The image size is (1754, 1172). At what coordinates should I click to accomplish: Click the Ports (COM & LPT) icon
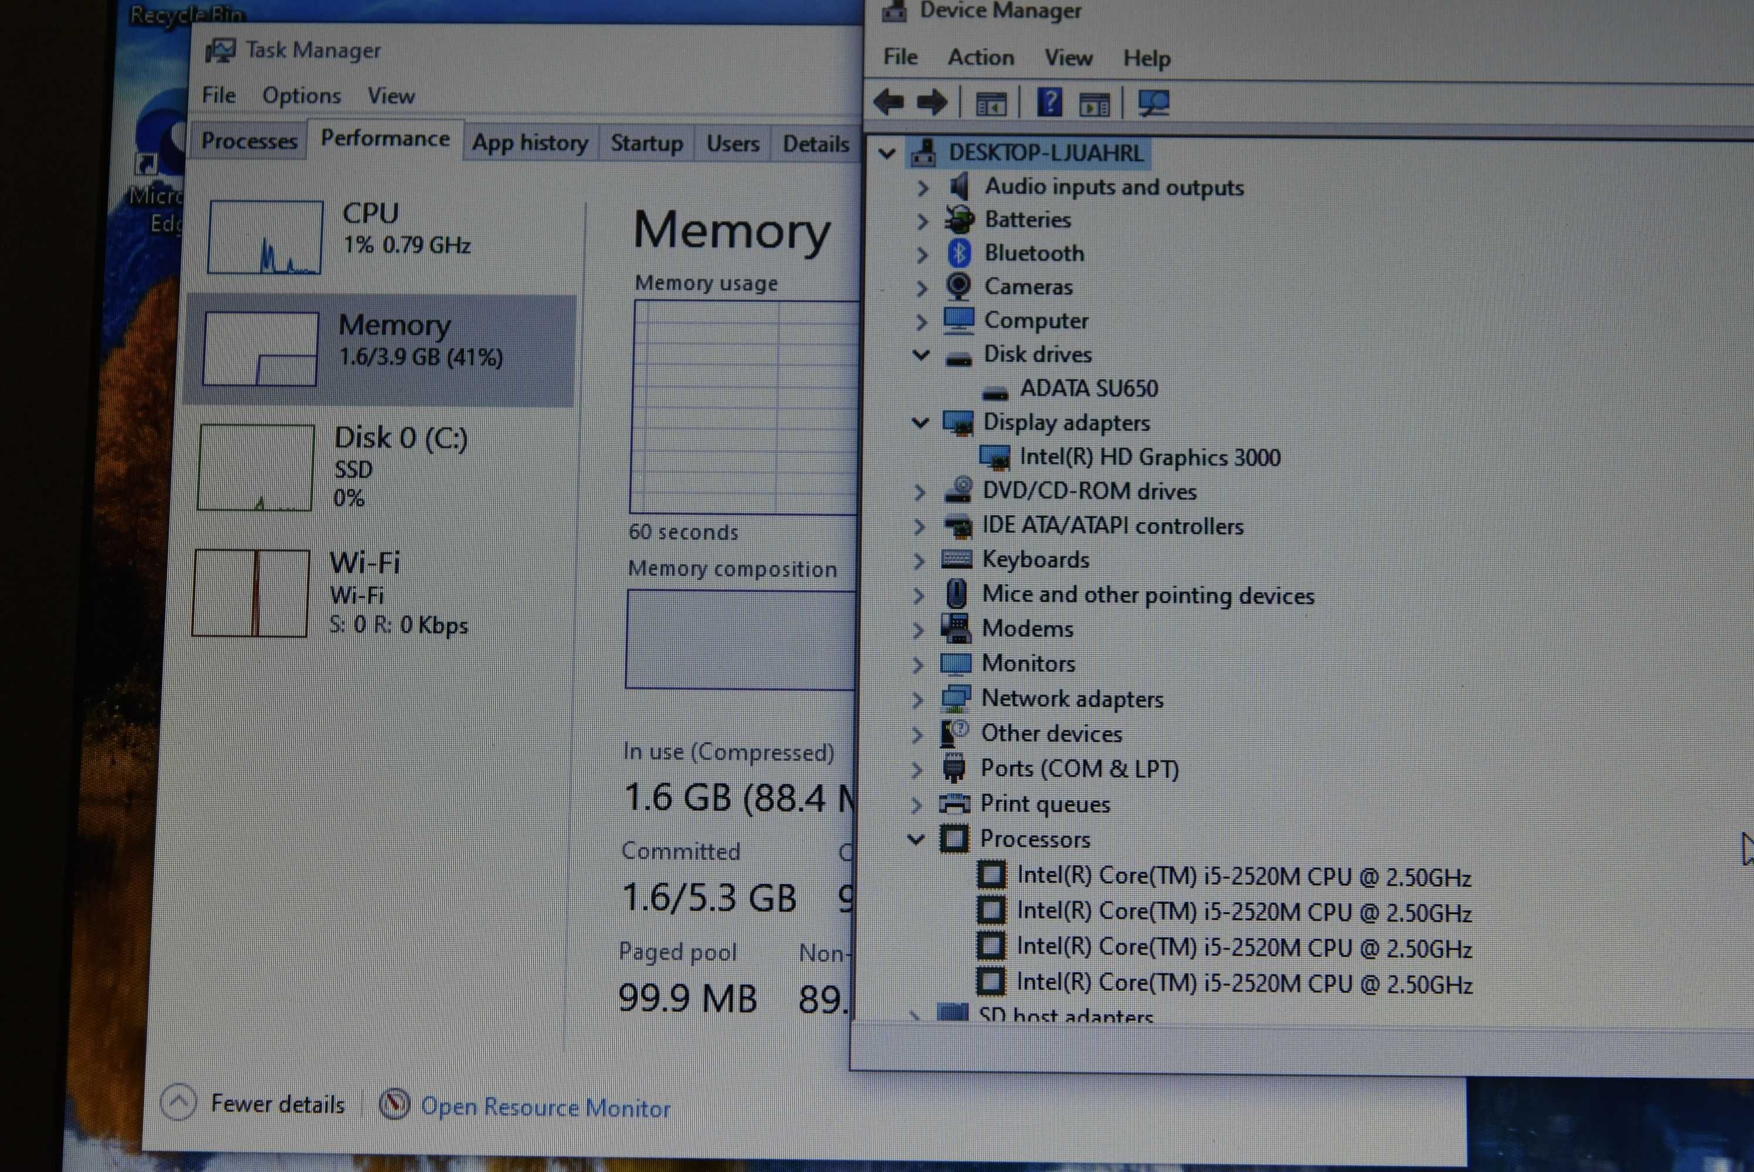954,768
